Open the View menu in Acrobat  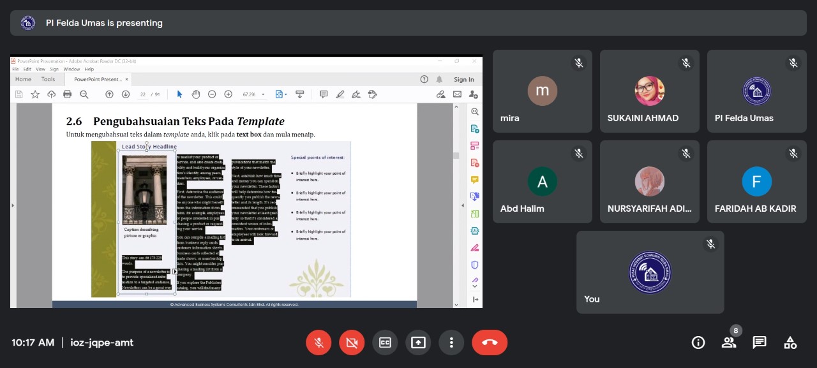tap(40, 69)
